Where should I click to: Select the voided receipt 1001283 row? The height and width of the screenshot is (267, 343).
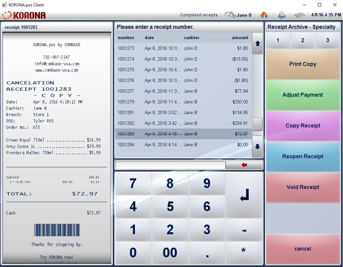click(184, 134)
